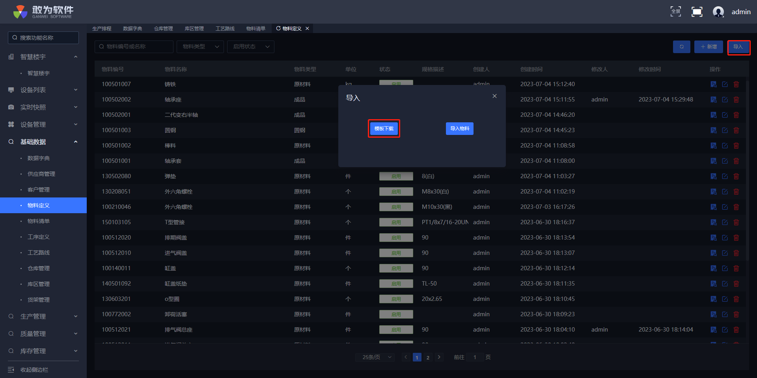Image resolution: width=757 pixels, height=378 pixels.
Task: Click the 导入物料 button
Action: point(459,129)
